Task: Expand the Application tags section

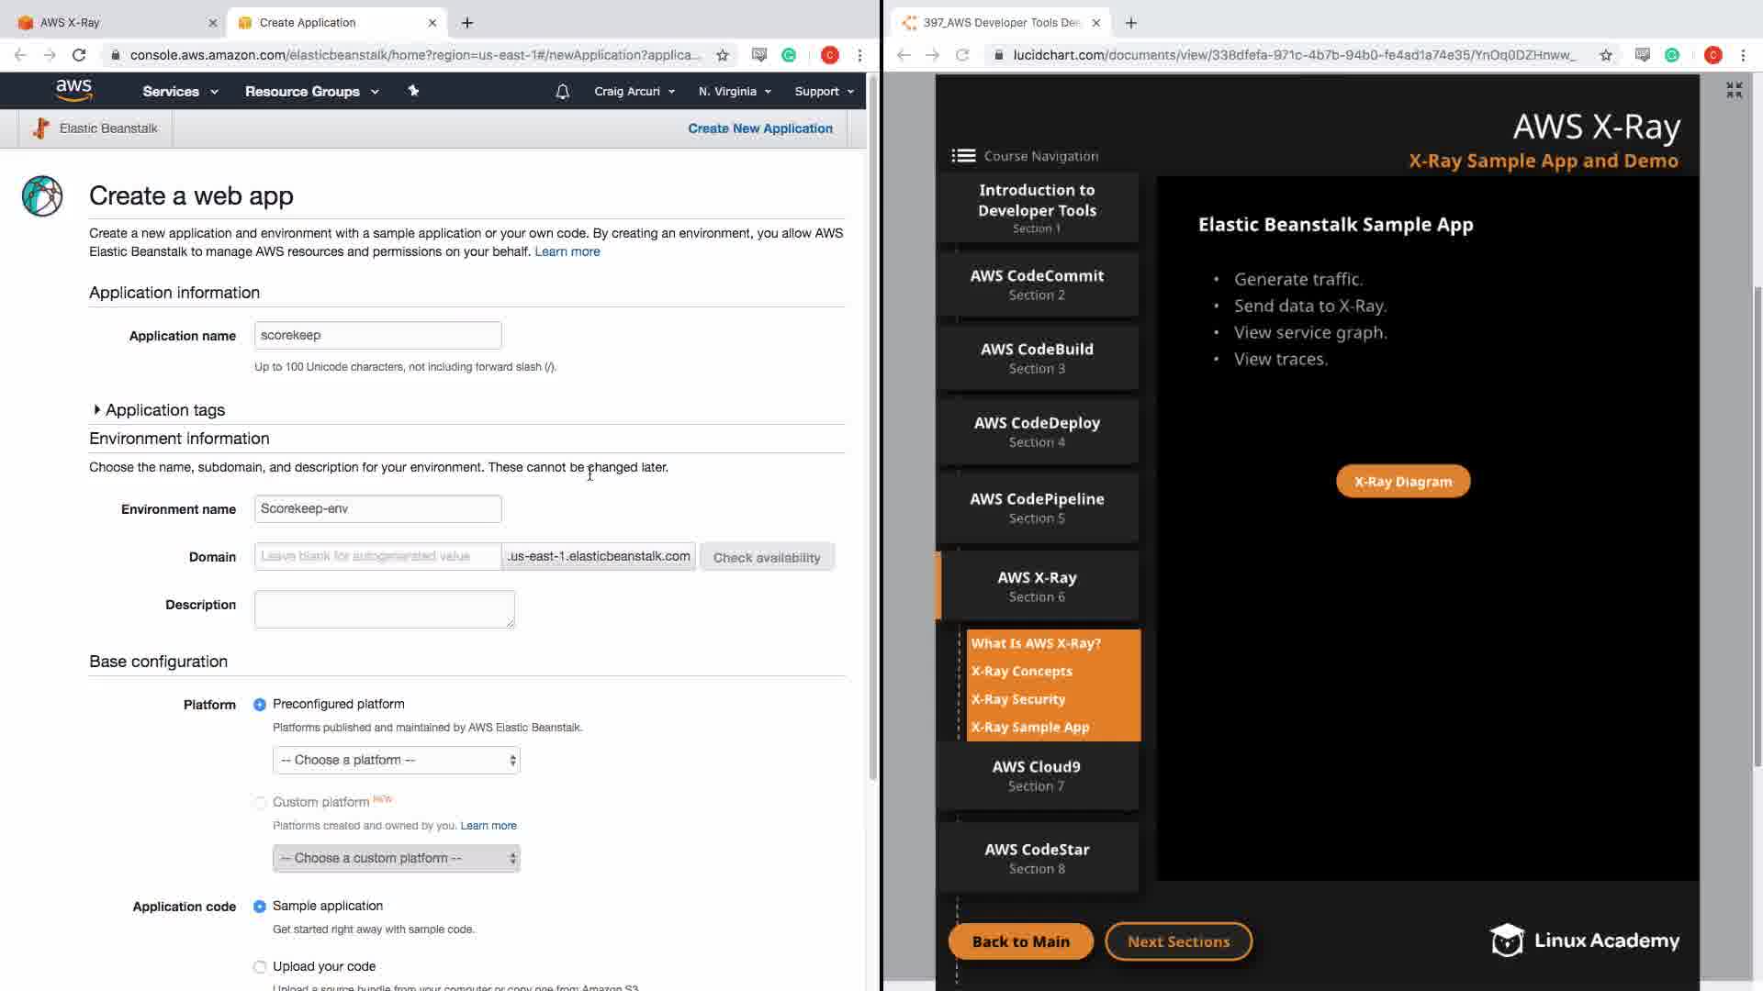Action: [97, 410]
